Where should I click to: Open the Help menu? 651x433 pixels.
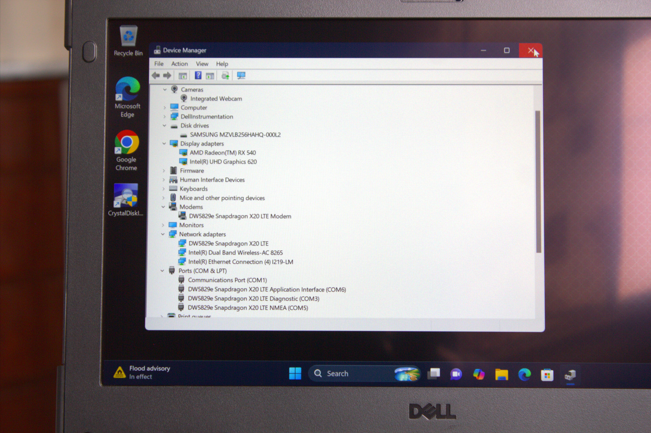pos(222,64)
